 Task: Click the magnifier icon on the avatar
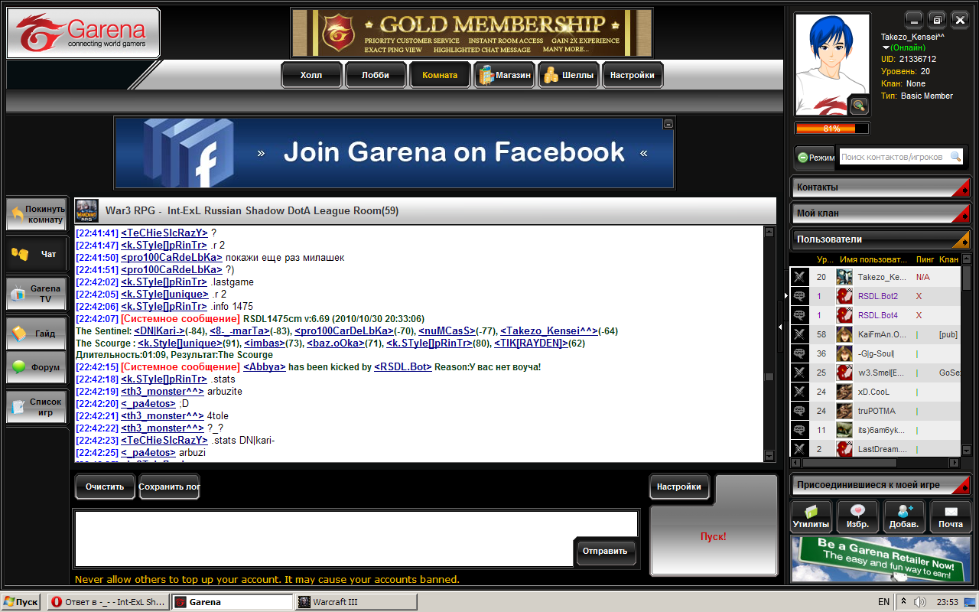click(860, 105)
